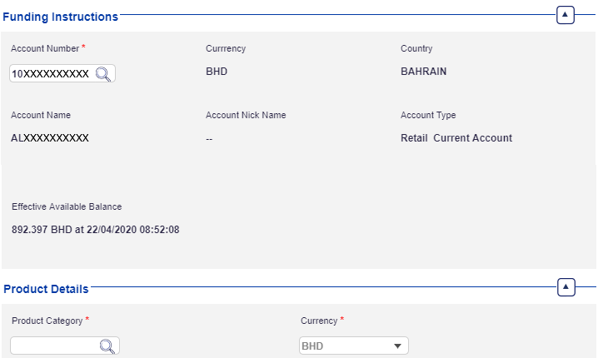The width and height of the screenshot is (598, 358).
Task: Click the Retail Current Account value
Action: 456,138
